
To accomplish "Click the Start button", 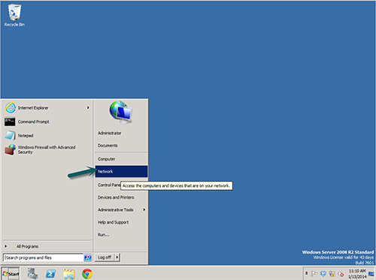I will coord(11,274).
